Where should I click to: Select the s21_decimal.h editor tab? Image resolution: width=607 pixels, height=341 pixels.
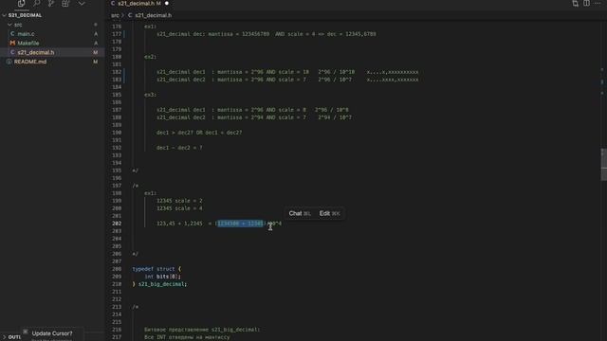click(136, 4)
